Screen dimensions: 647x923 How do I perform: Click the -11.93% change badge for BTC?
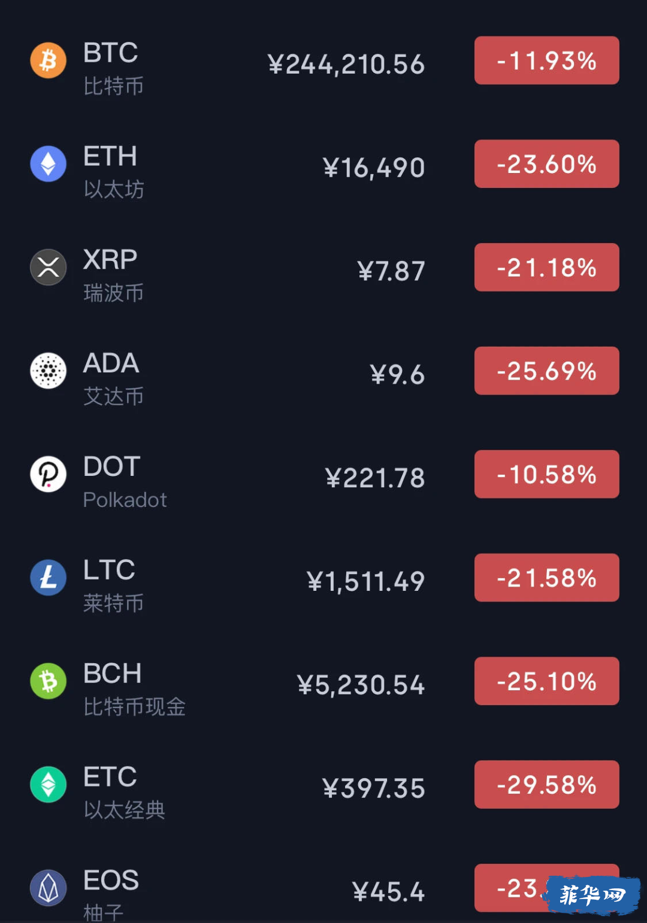coord(547,60)
